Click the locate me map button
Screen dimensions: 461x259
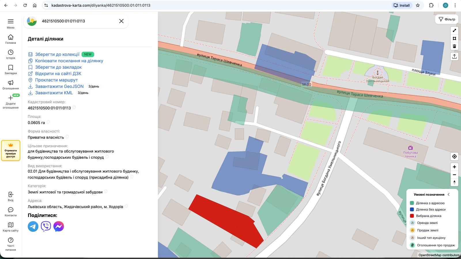(454, 156)
